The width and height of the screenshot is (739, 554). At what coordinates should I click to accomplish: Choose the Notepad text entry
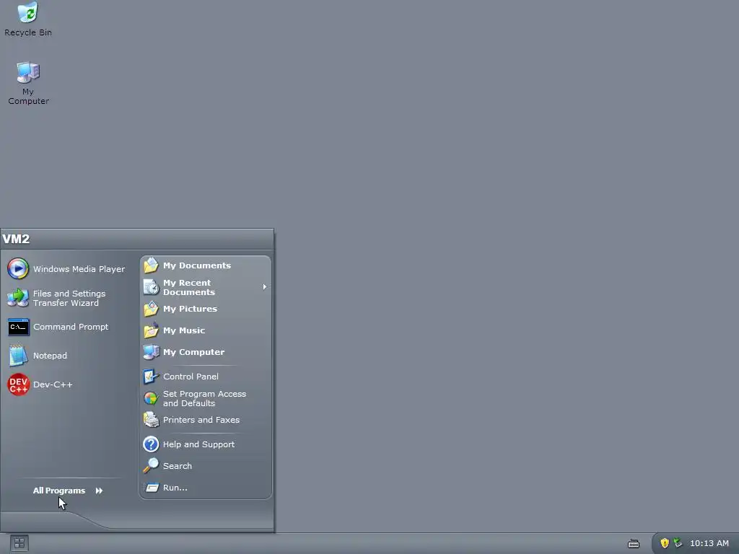point(50,356)
